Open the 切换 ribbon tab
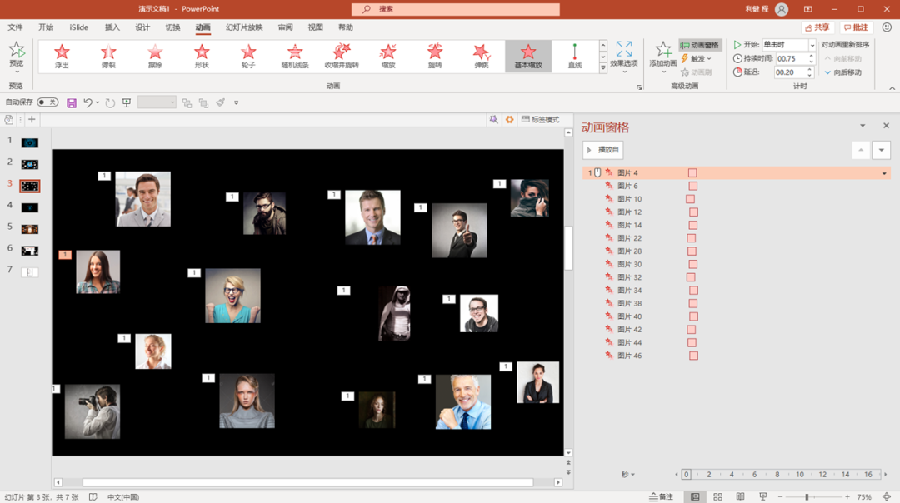The height and width of the screenshot is (503, 900). tap(172, 27)
